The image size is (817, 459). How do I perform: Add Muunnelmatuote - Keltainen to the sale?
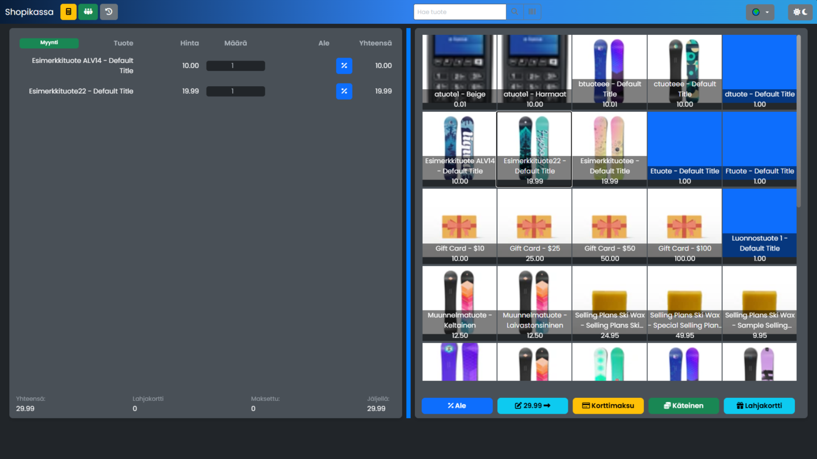(x=460, y=303)
